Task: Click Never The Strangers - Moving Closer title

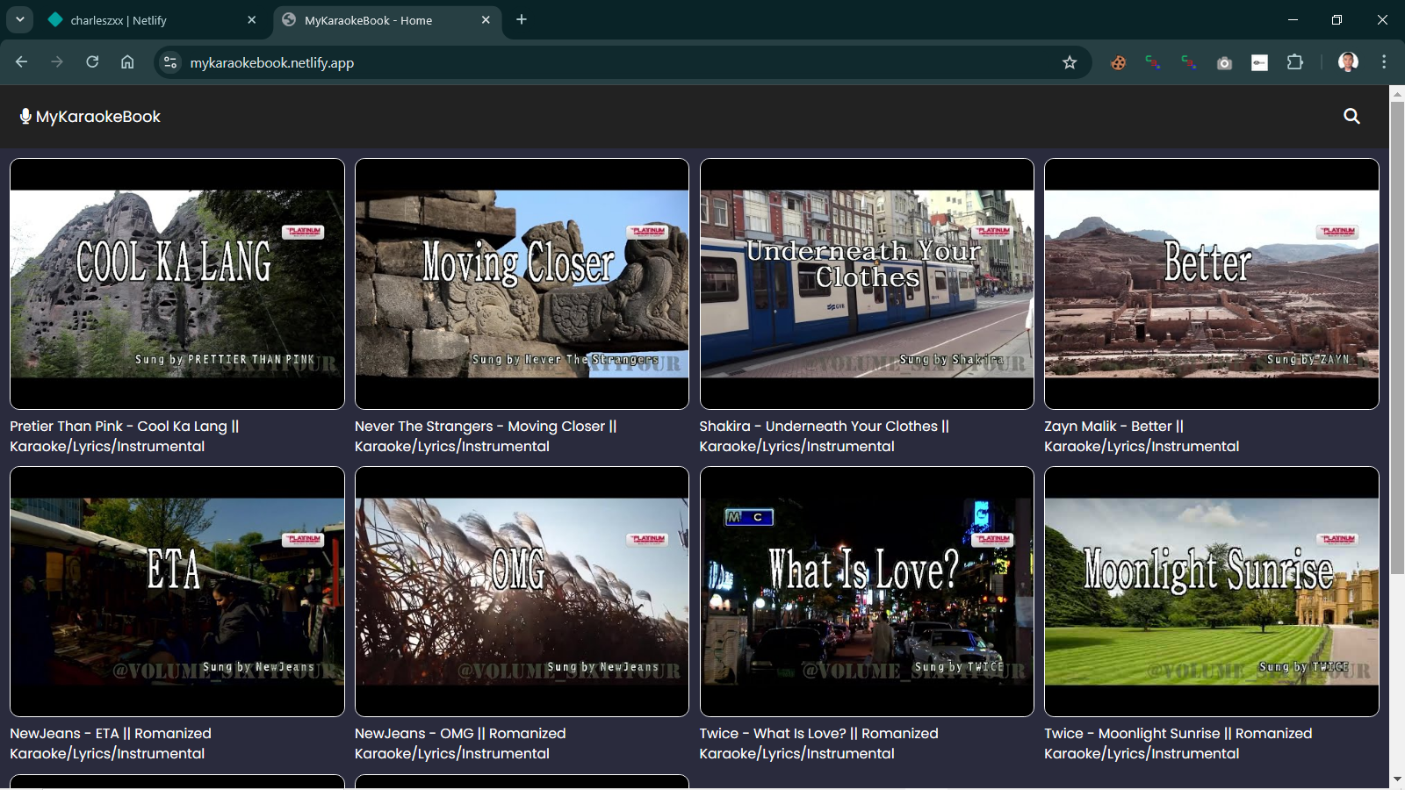Action: (486, 436)
